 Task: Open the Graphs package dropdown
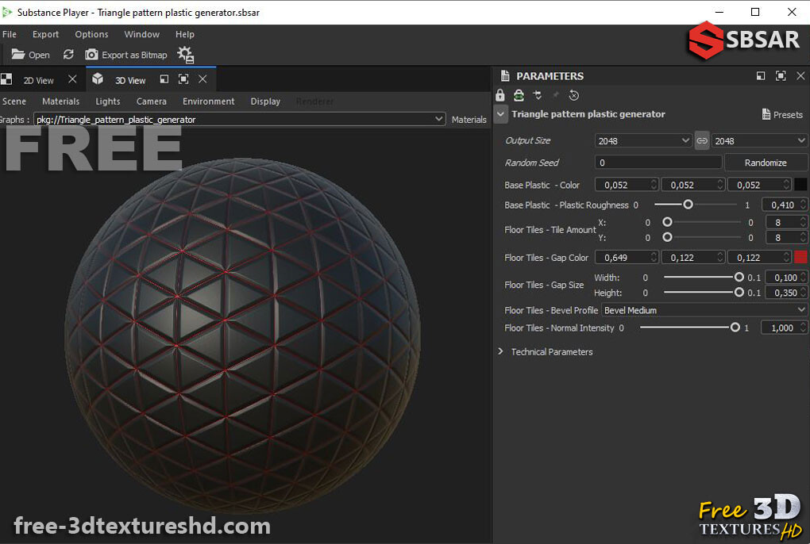coord(239,119)
